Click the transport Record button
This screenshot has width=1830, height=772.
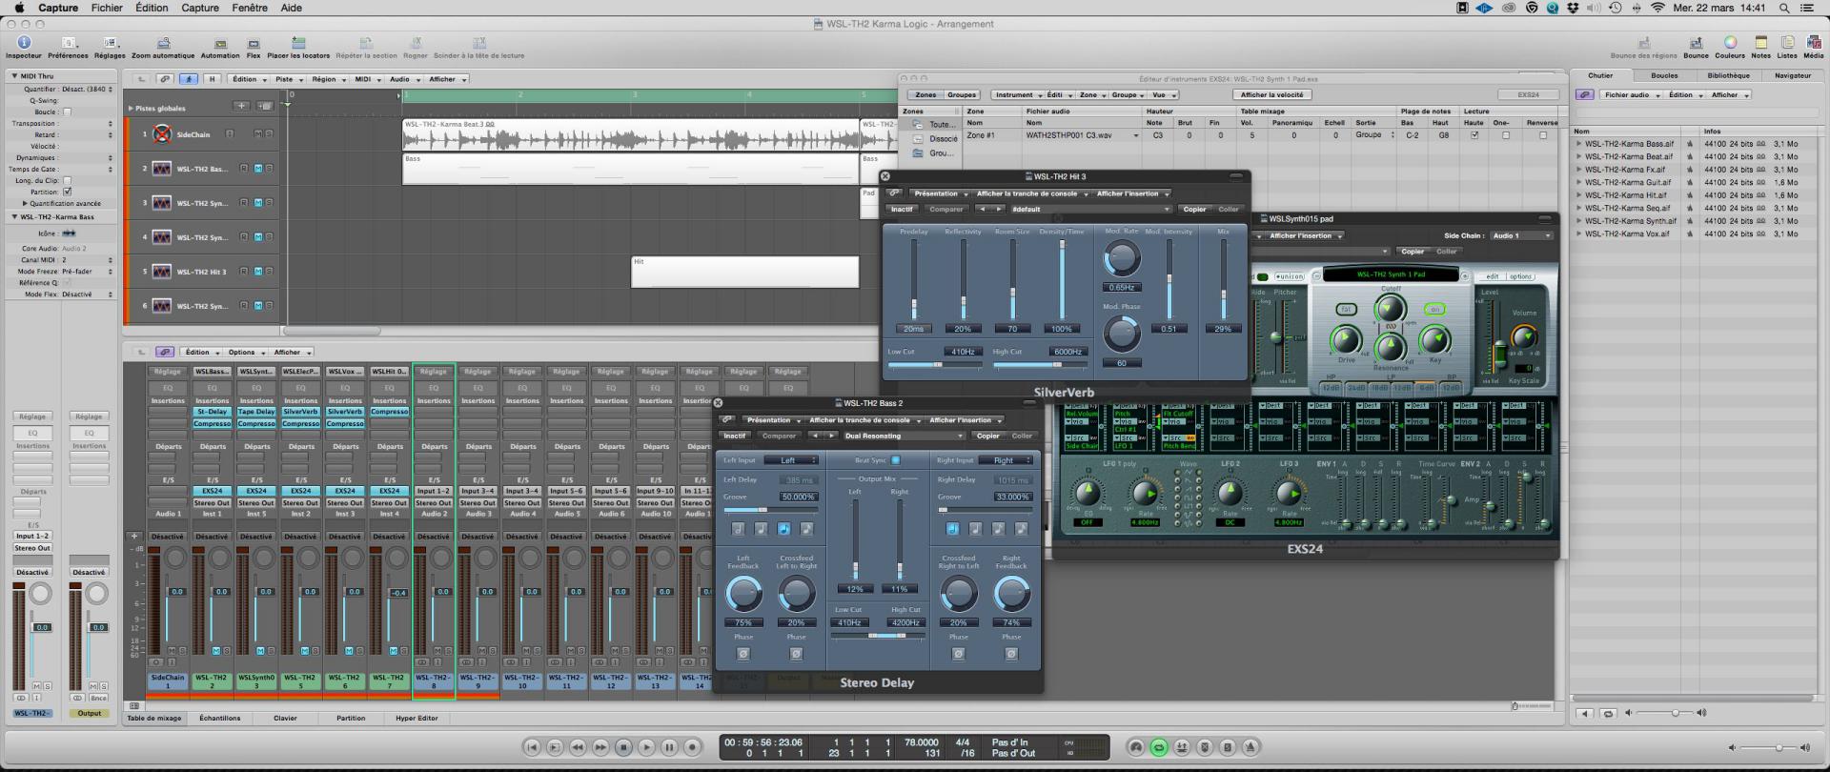coord(693,747)
